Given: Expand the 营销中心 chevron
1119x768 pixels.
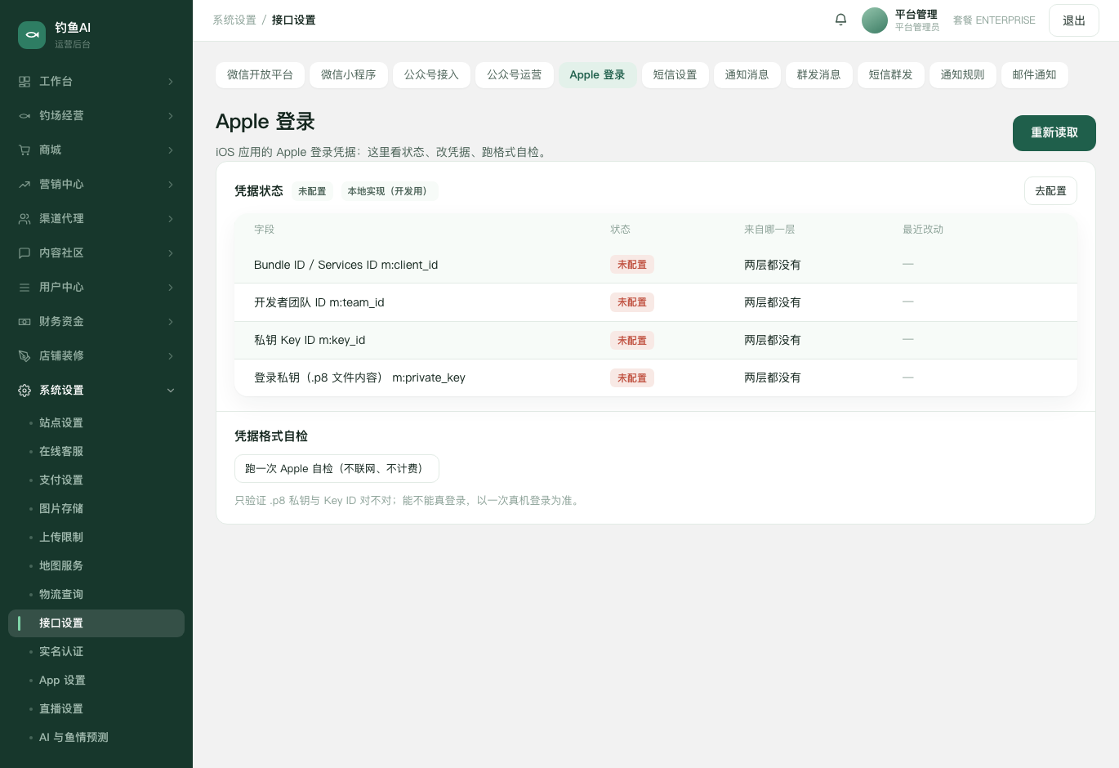Looking at the screenshot, I should pos(171,185).
